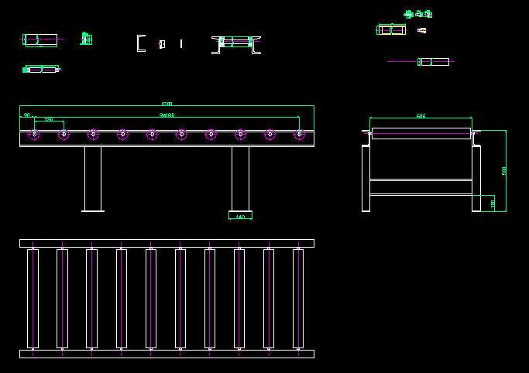Click the top-left roller detail with magenta centerline
The width and height of the screenshot is (529, 373).
coord(40,39)
